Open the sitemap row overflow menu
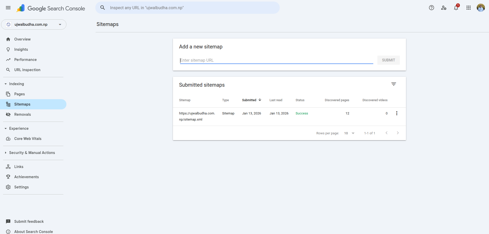This screenshot has height=234, width=489. click(x=397, y=113)
